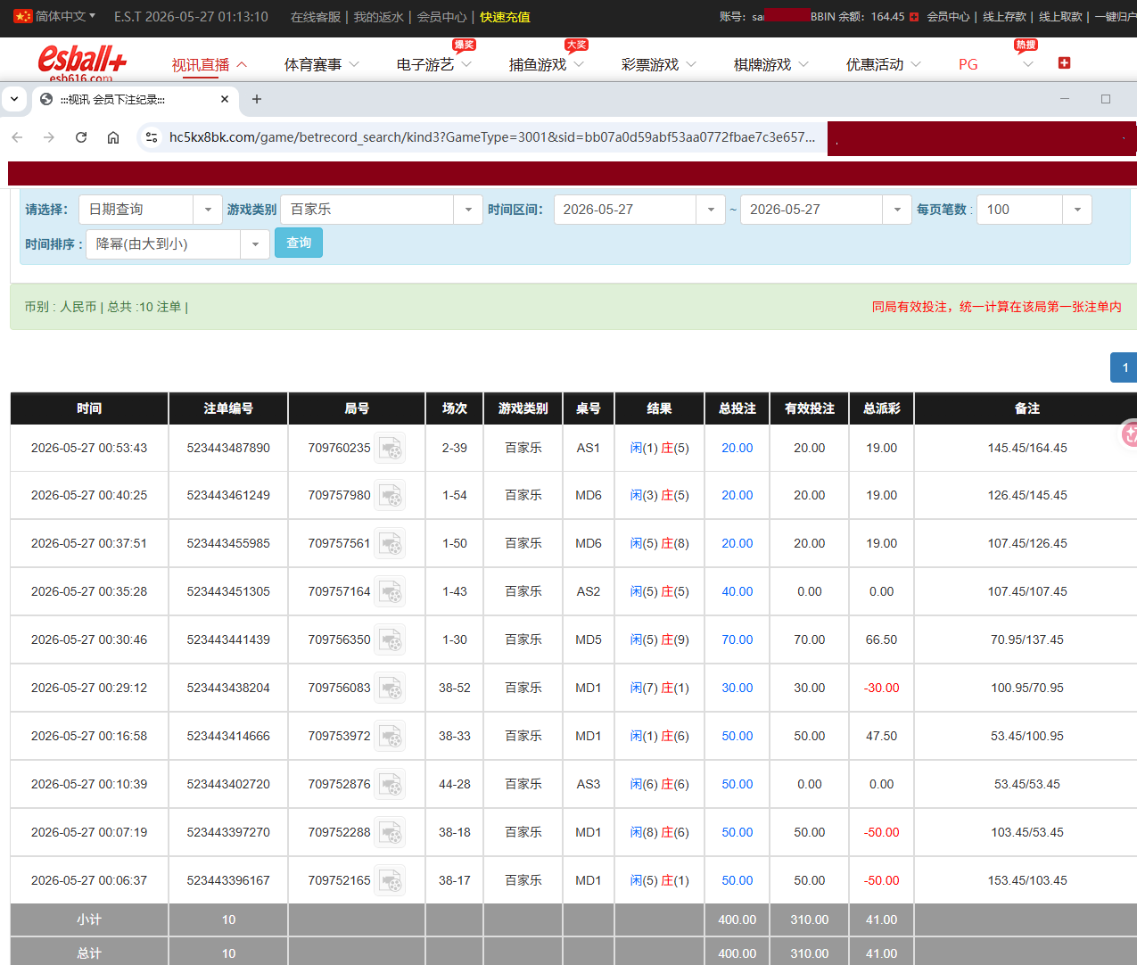The height and width of the screenshot is (965, 1137).
Task: Open video replay for round 709752288
Action: 390,832
